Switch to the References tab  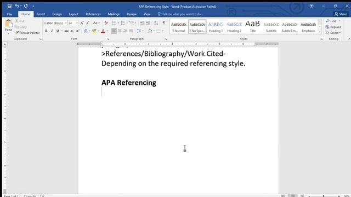(93, 14)
